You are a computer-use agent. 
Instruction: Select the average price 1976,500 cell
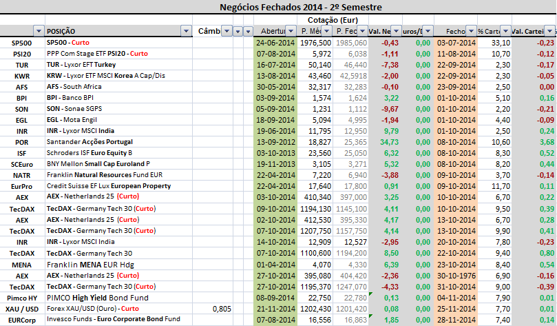click(315, 43)
